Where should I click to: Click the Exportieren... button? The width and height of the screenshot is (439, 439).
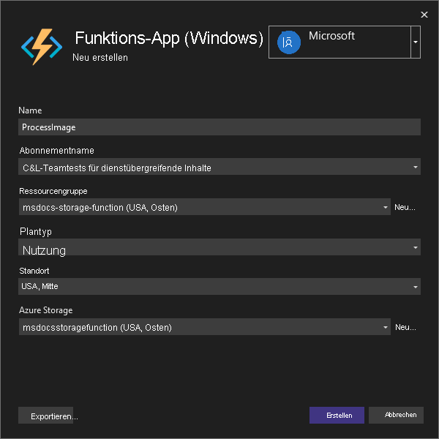pyautogui.click(x=46, y=416)
